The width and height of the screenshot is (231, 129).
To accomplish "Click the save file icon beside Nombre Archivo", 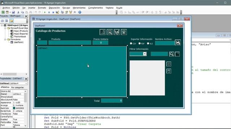I will coord(178,43).
